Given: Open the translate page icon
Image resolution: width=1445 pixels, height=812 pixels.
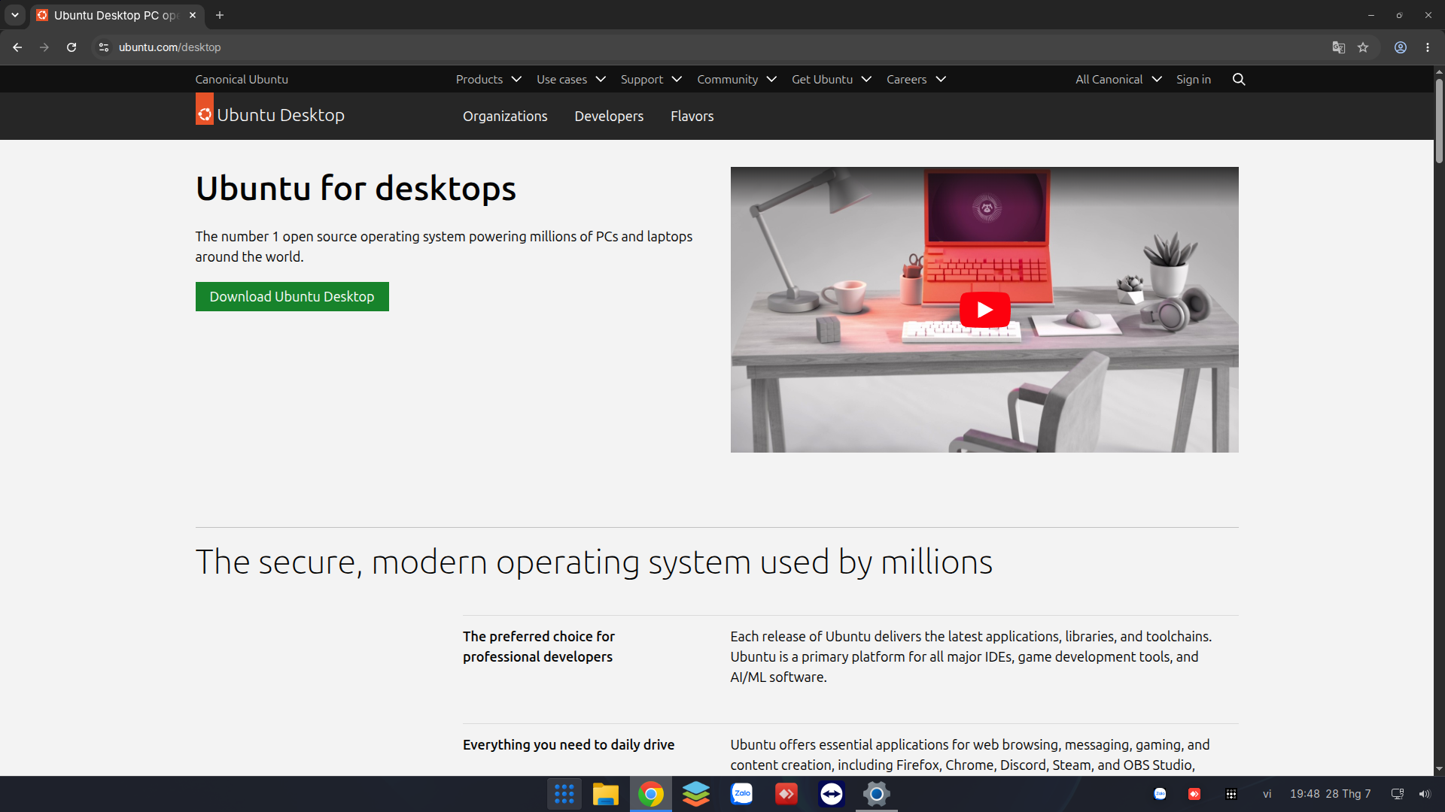Looking at the screenshot, I should click(1338, 47).
